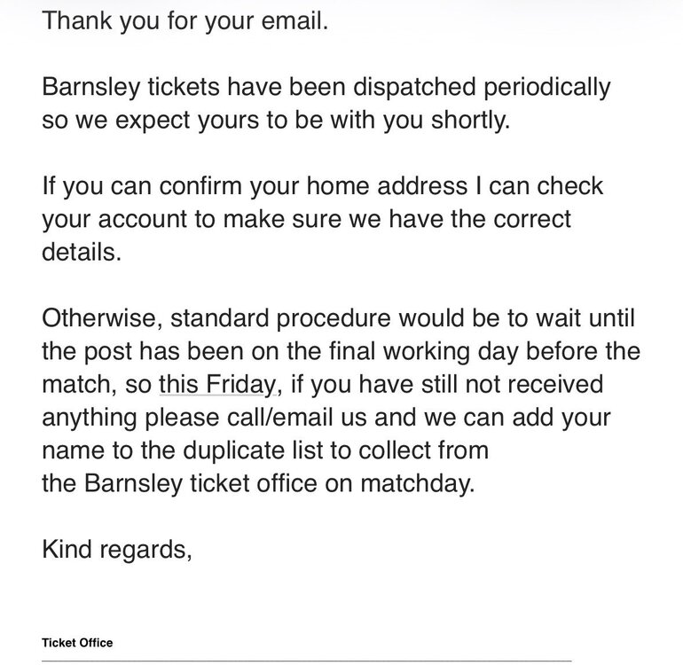Image resolution: width=683 pixels, height=665 pixels.
Task: Tap the underlined "this Friday" date link
Action: [x=217, y=385]
